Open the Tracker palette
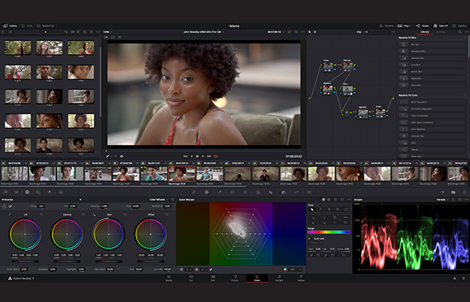 245,192
